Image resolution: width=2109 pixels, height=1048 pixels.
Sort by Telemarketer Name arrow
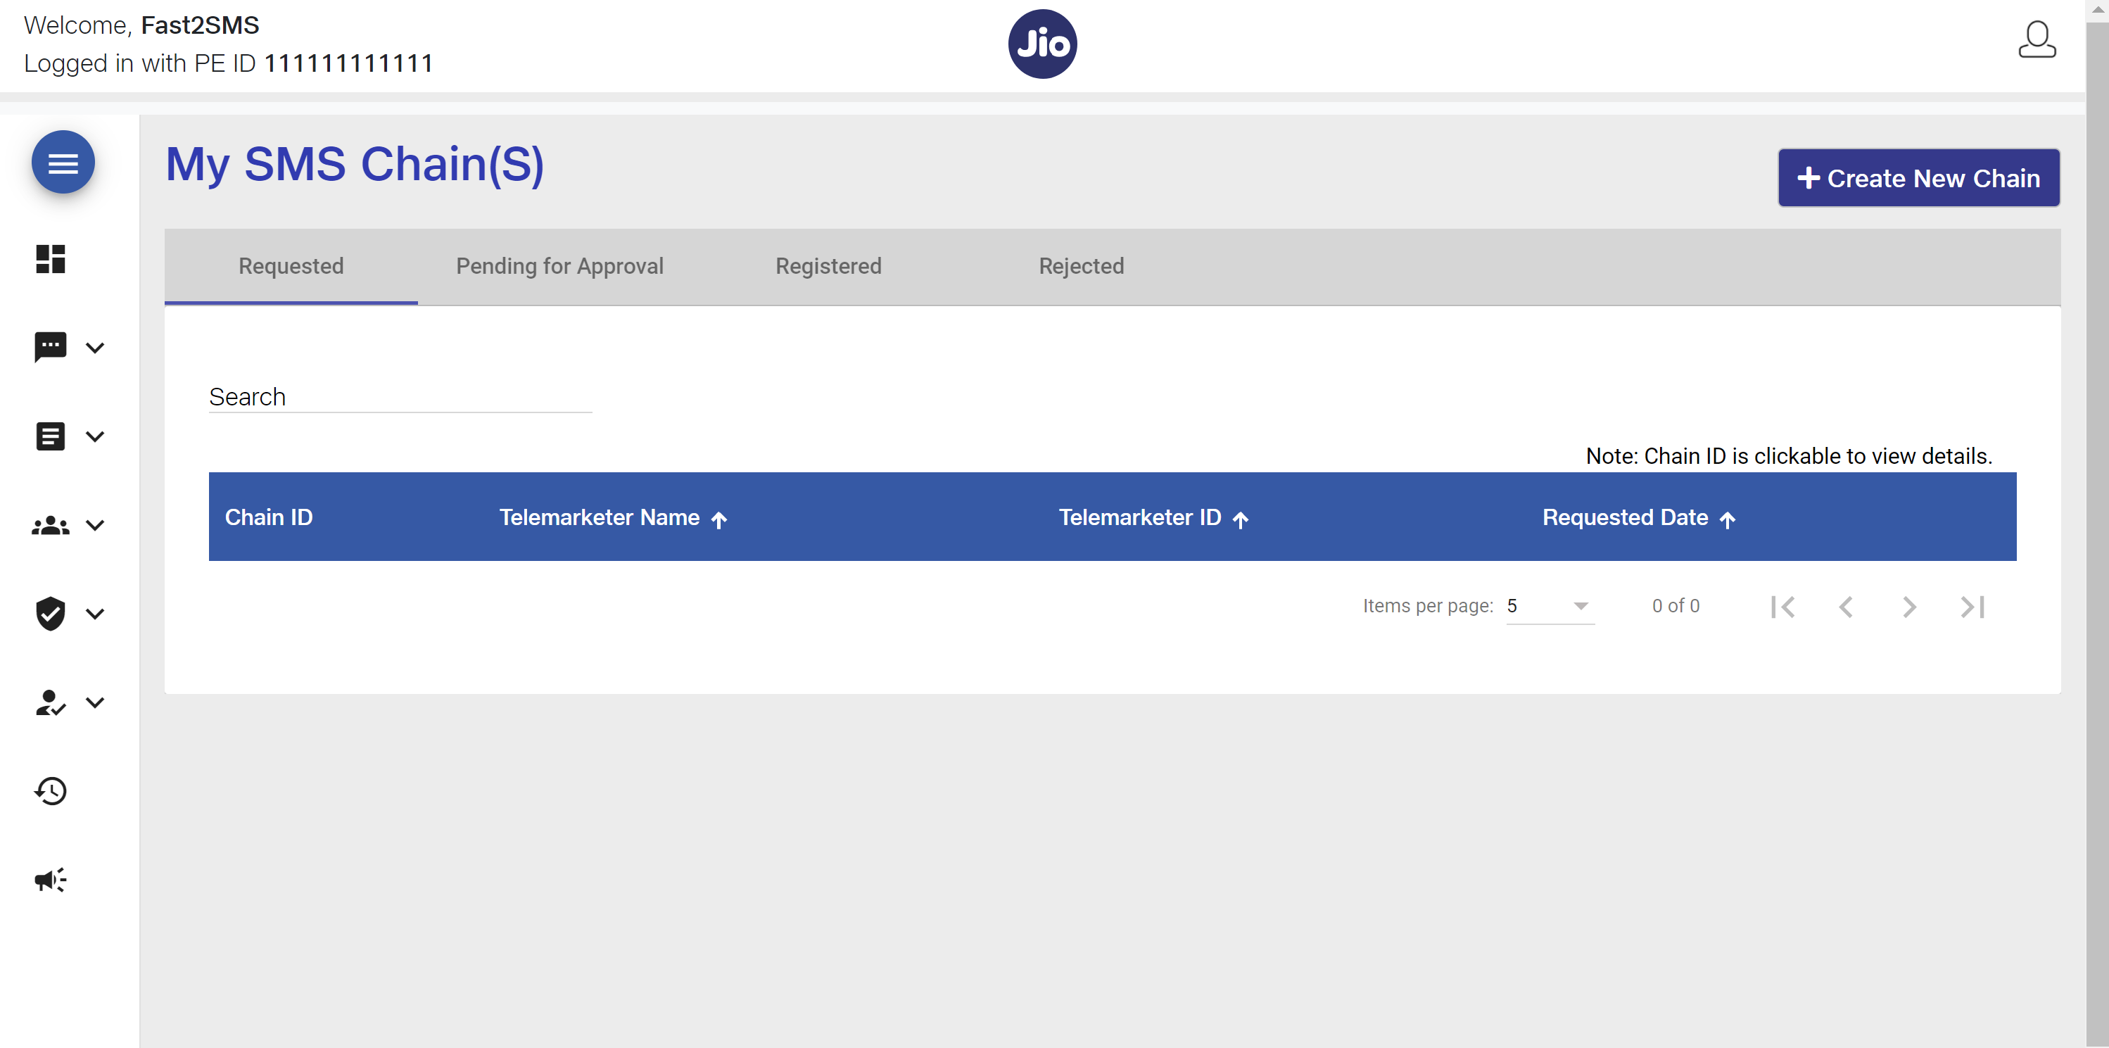point(718,520)
